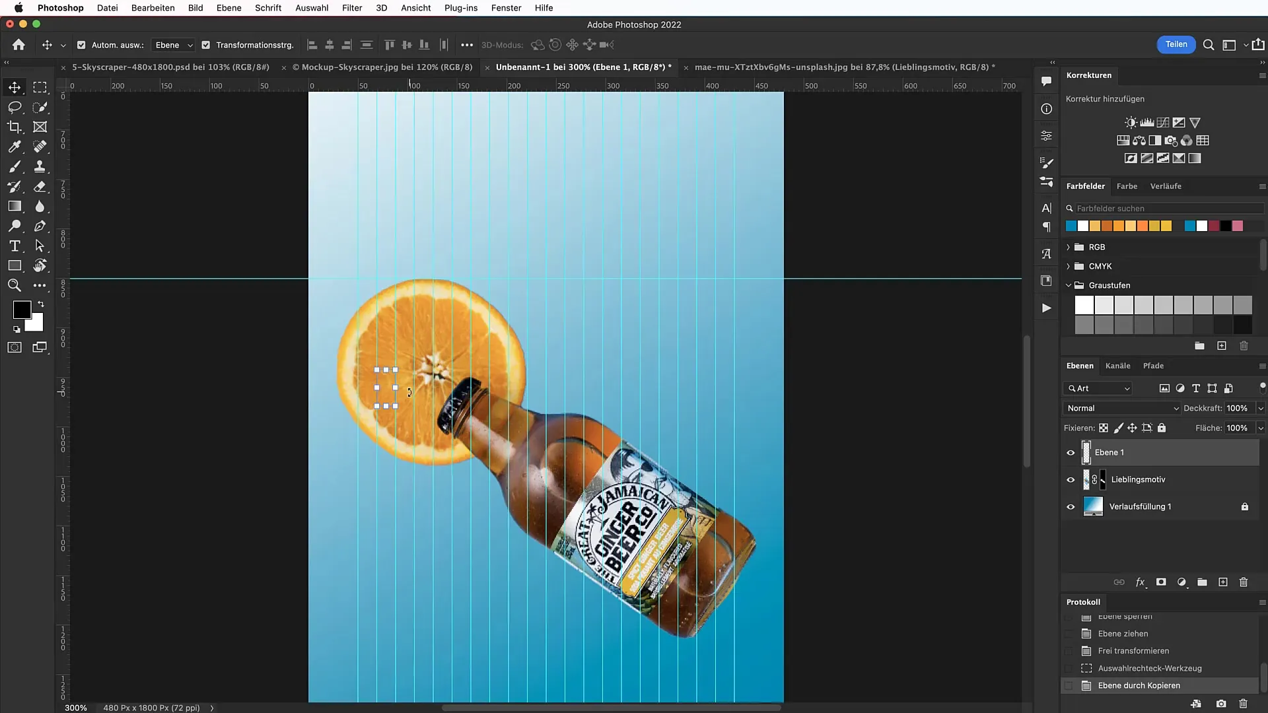Open the Deckkraft opacity dropdown arrow
Screen dimensions: 1268x713
(1260, 408)
